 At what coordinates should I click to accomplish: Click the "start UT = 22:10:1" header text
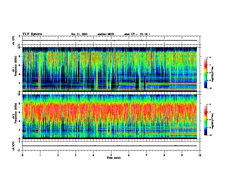click(x=137, y=34)
